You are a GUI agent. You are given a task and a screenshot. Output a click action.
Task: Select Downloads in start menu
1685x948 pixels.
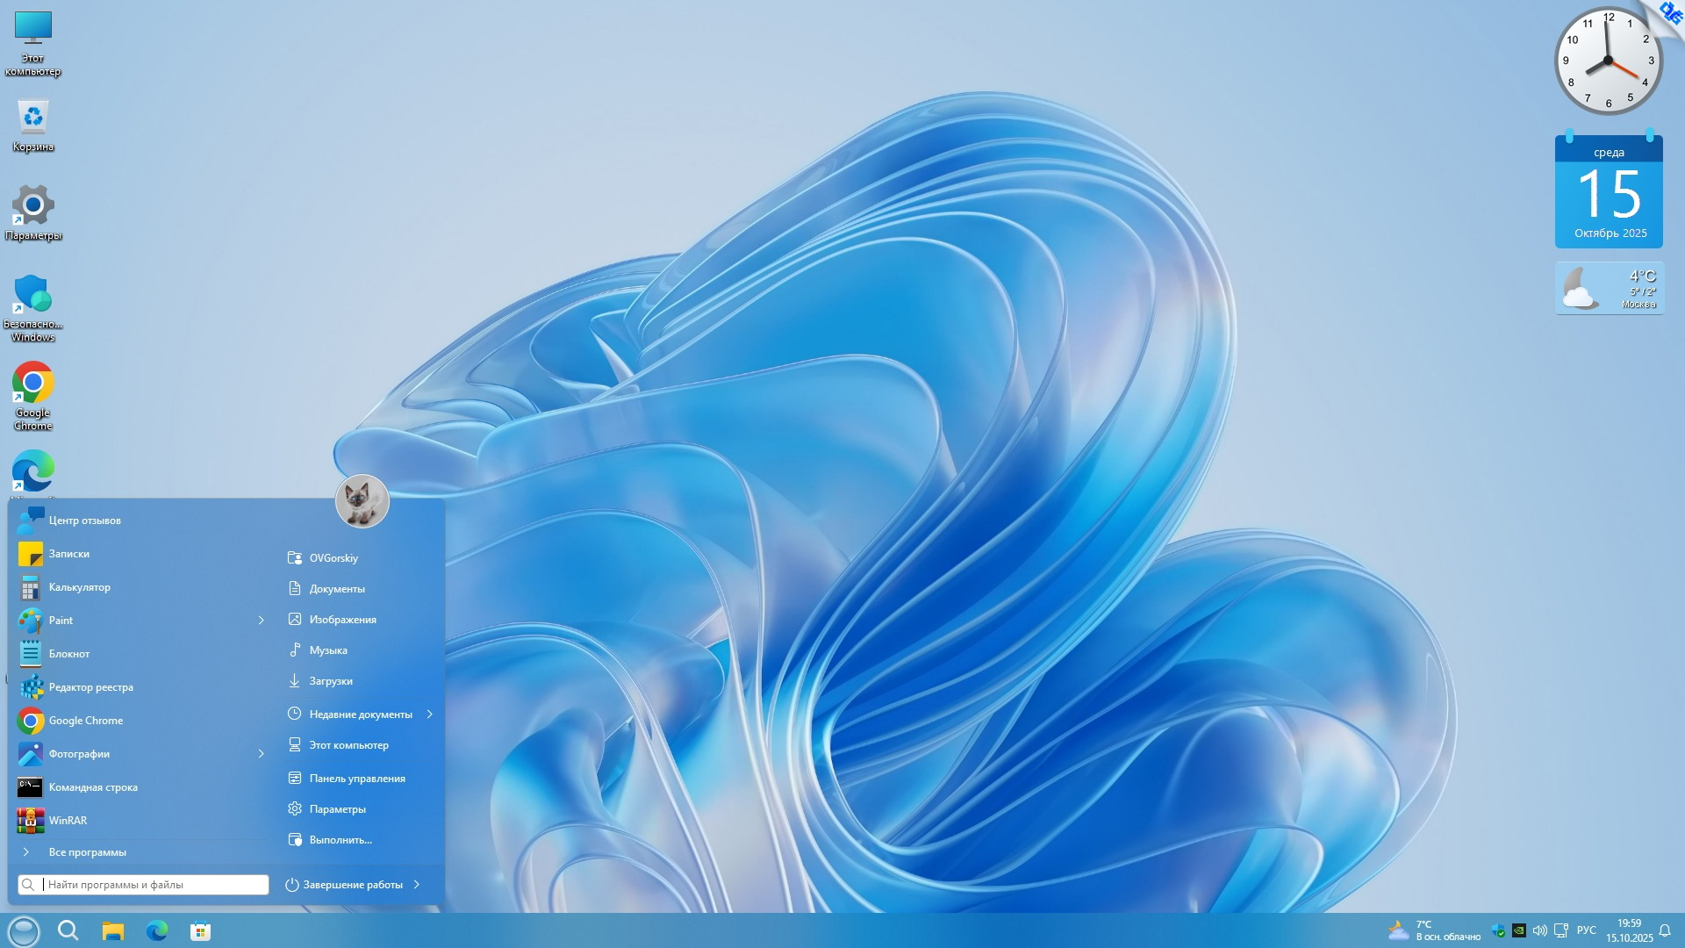tap(330, 681)
